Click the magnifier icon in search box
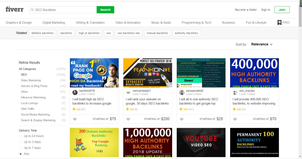The image size is (302, 159). click(x=32, y=10)
